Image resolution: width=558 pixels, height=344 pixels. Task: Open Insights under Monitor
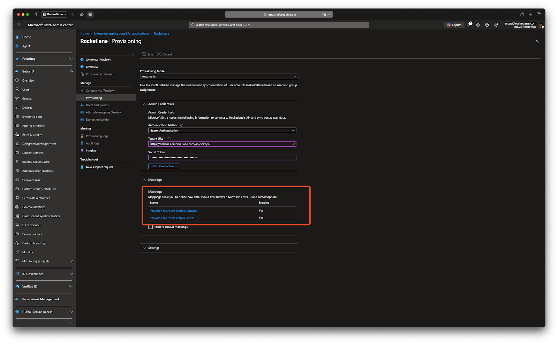pos(91,151)
